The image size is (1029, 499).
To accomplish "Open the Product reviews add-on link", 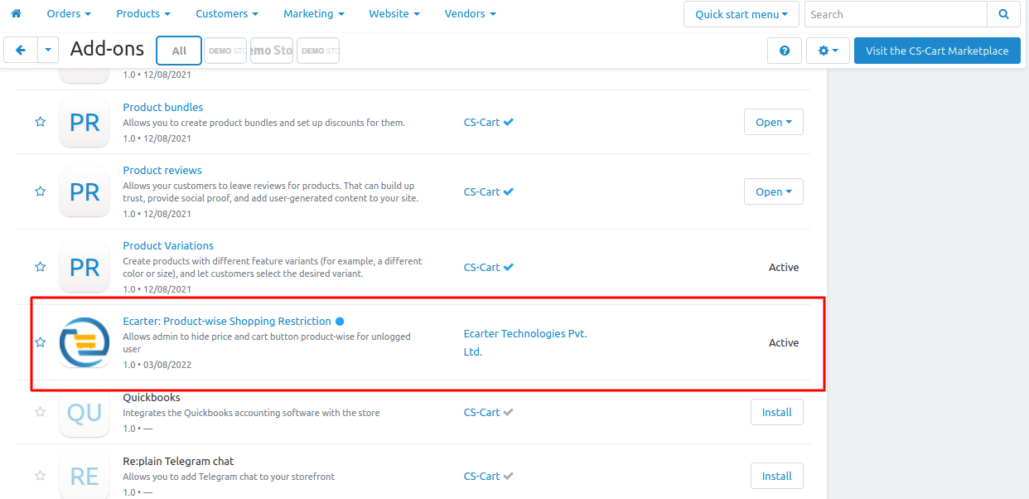I will tap(162, 170).
